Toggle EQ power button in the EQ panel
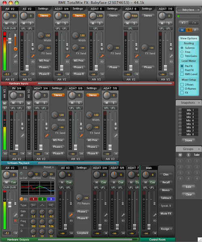This screenshot has width=202, height=242. click(x=21, y=199)
